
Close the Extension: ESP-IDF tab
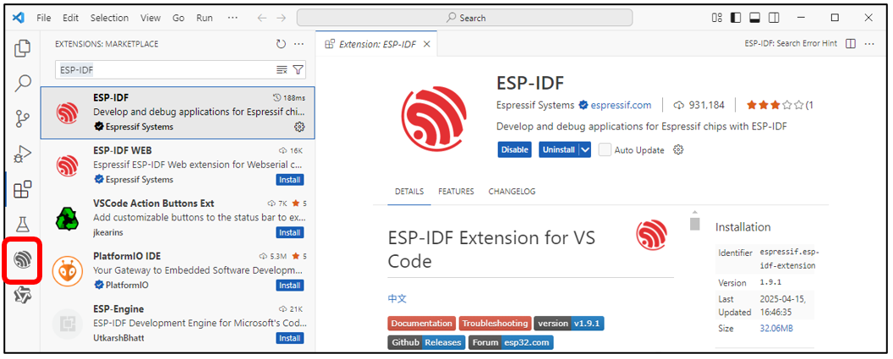[427, 44]
